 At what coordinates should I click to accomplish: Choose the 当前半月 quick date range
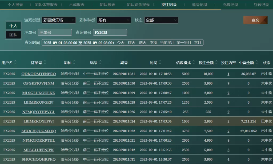pos(167,43)
